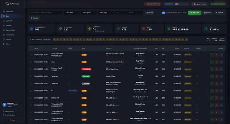The image size is (230, 124).
Task: Check the Getafe CF row checkbox
Action: coord(30,76)
